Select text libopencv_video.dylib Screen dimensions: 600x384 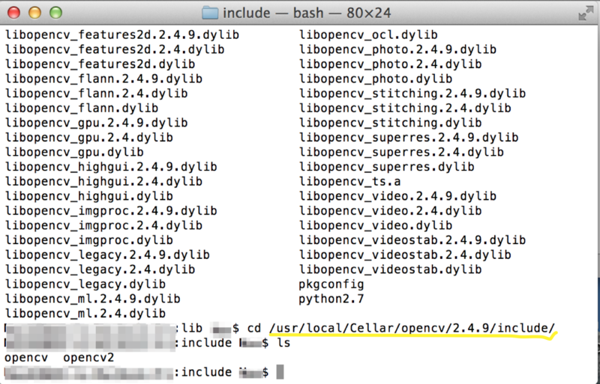[x=376, y=225]
